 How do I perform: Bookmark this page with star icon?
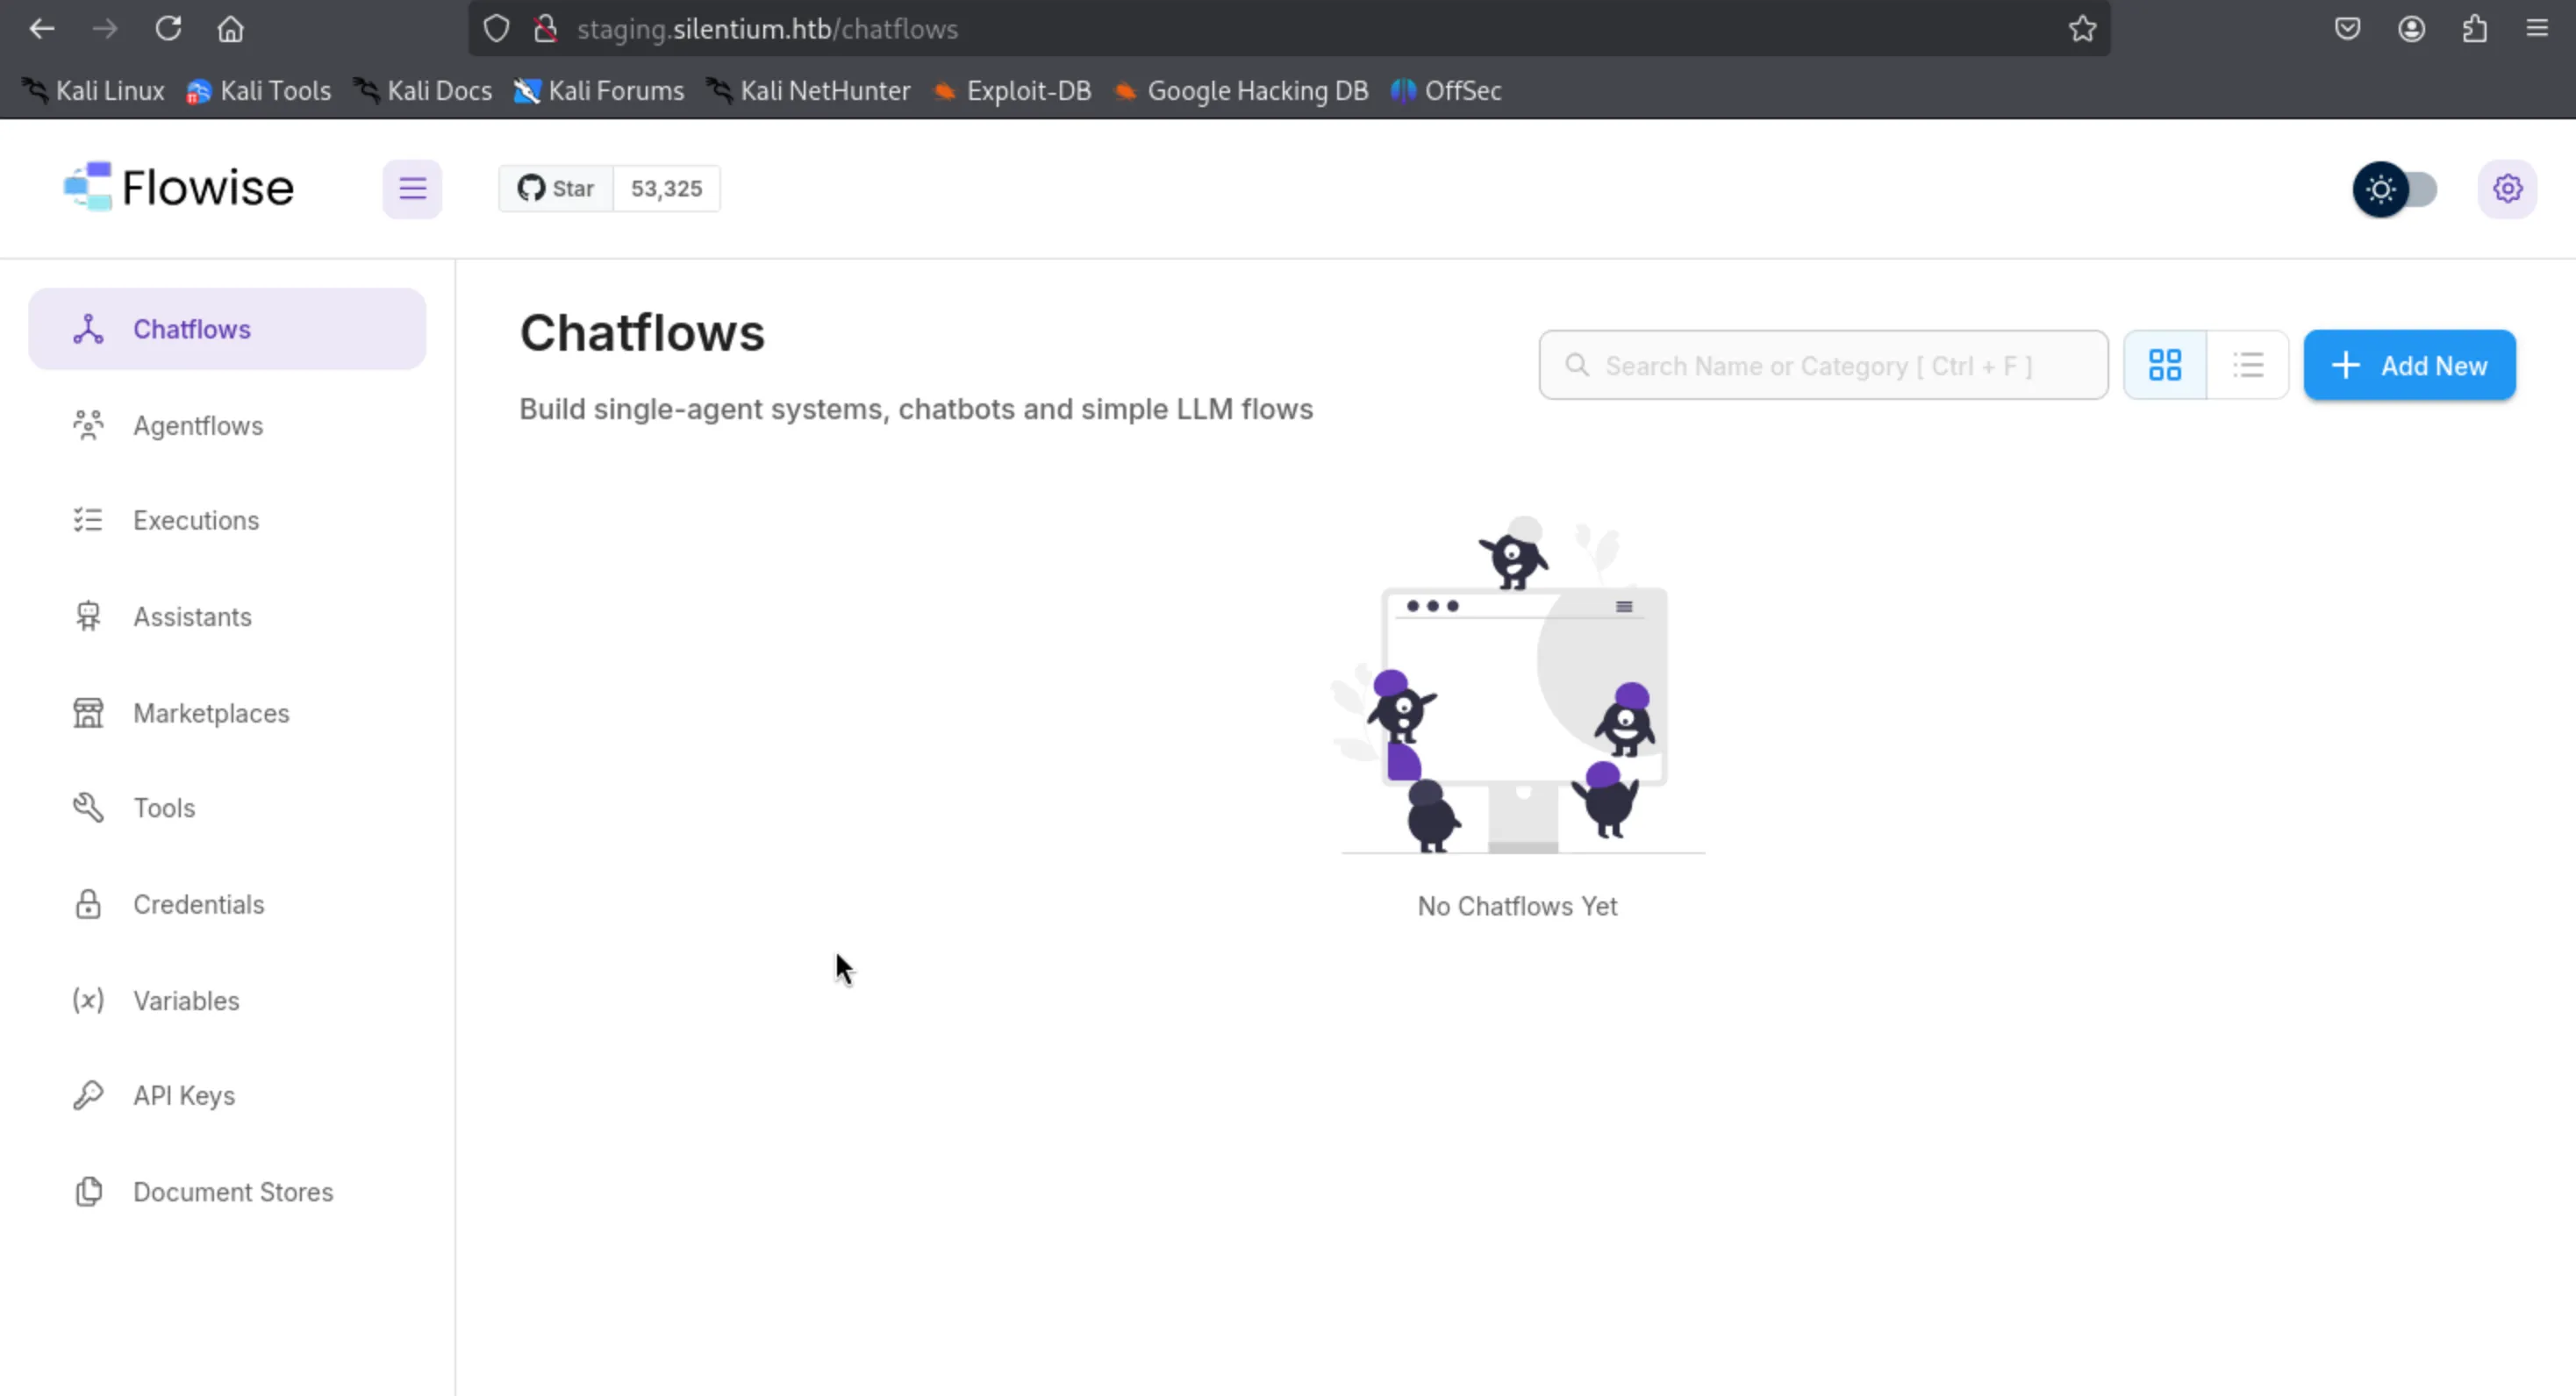(2082, 29)
